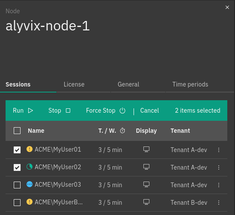
Task: Uncheck the ACME\MyUser02 session checkbox
Action: [17, 167]
